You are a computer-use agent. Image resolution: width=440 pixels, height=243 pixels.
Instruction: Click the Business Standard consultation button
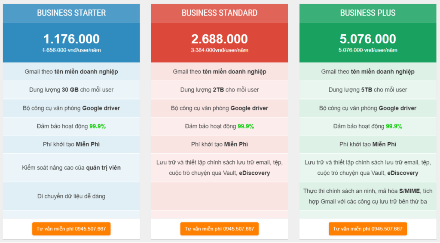point(220,229)
